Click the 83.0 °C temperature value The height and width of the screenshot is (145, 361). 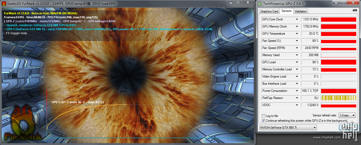[x=311, y=34]
